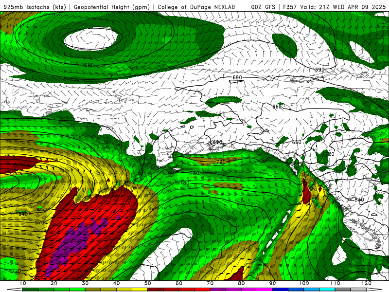Click the legend value 90
Screen dimensions: 389x292
(273, 283)
